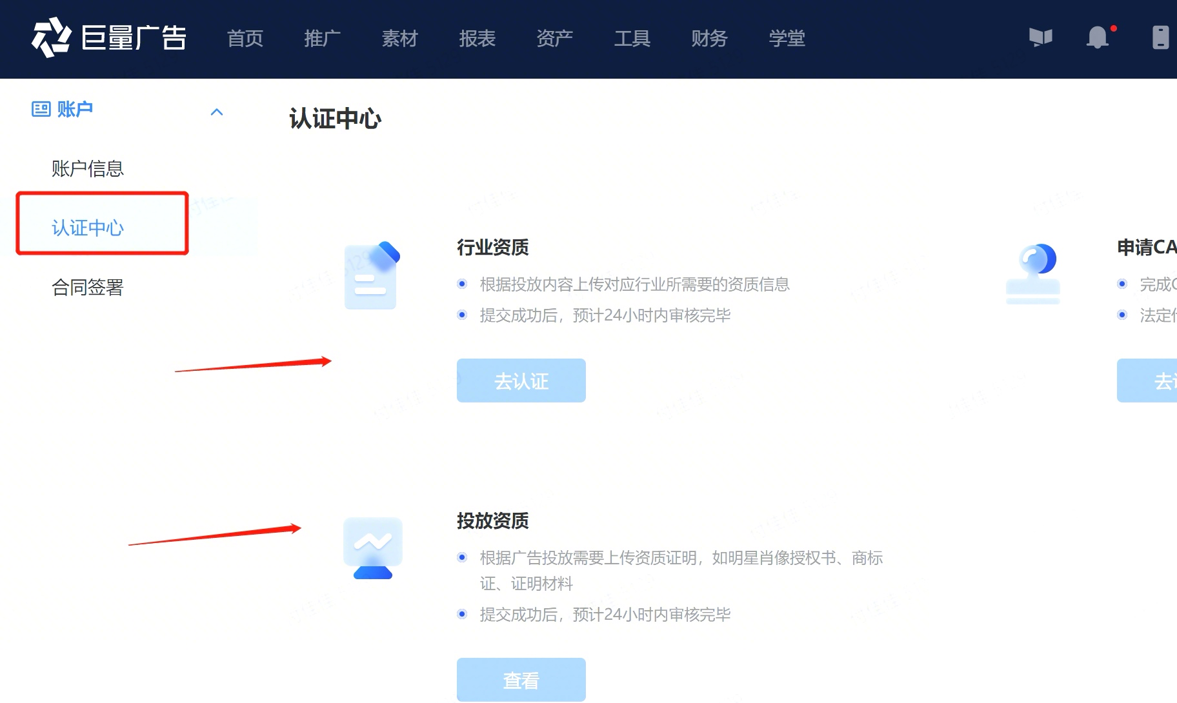Click the 申请CA stamp icon

point(1032,274)
